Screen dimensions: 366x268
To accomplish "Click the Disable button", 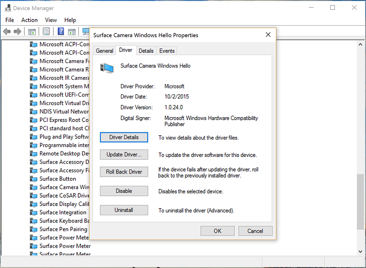I will pos(124,191).
